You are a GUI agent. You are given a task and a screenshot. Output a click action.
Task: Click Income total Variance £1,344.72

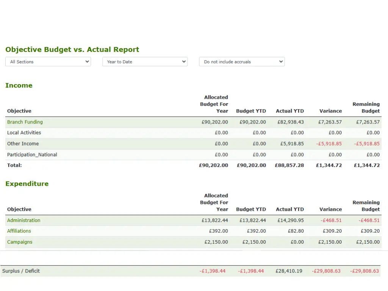click(329, 165)
